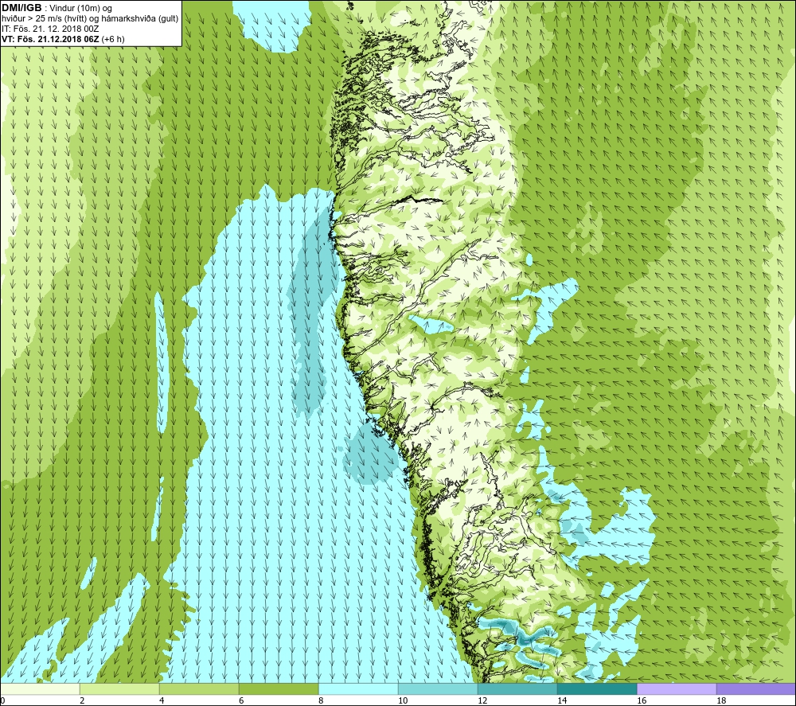
Task: Click the "VT: Fös. 21.12.2018 06Z" valid time
Action: click(x=50, y=39)
